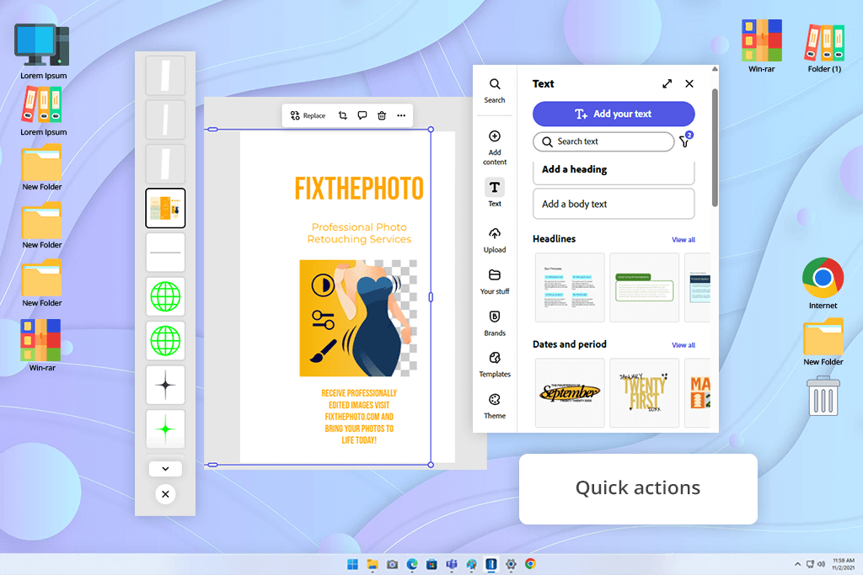Open the Add content panel
This screenshot has height=575, width=863.
tap(494, 147)
